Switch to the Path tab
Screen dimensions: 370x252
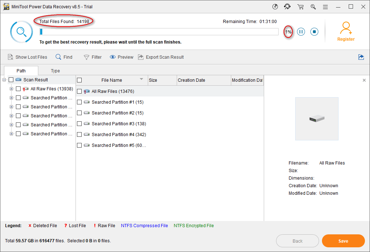(21, 71)
